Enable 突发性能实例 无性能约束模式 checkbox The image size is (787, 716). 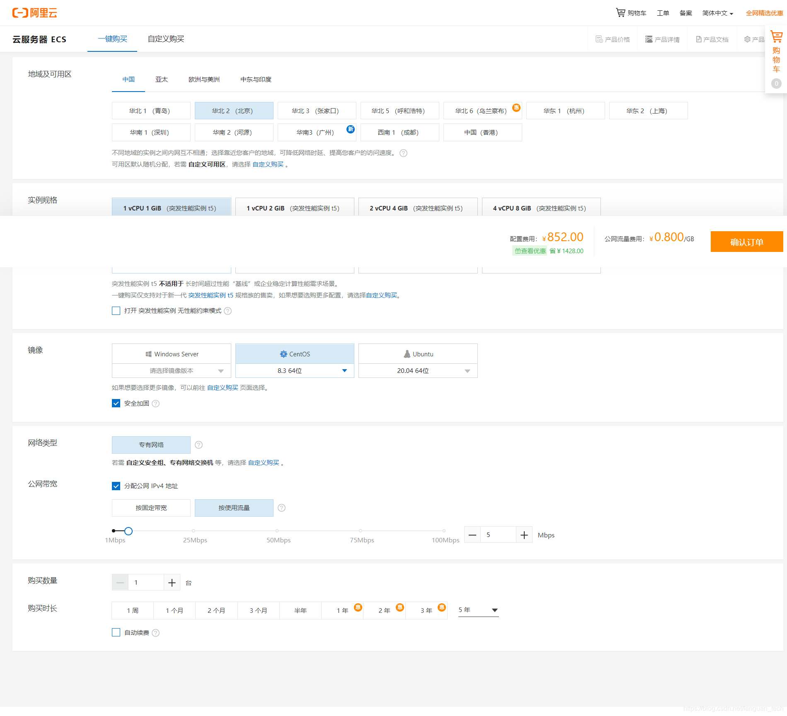point(116,311)
